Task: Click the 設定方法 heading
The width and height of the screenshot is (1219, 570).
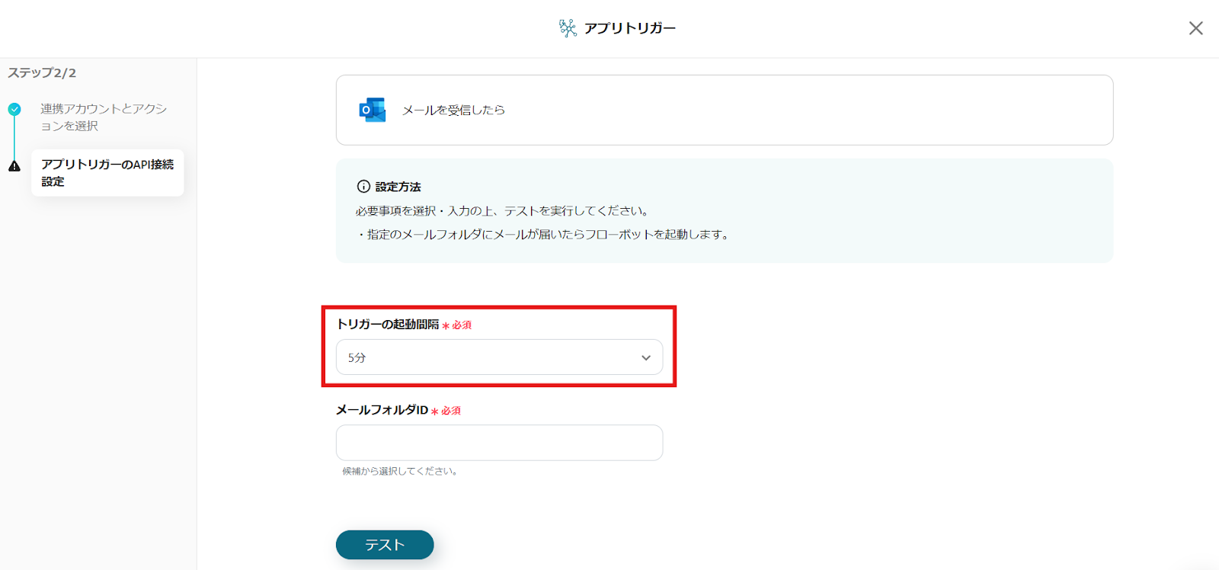Action: (398, 186)
